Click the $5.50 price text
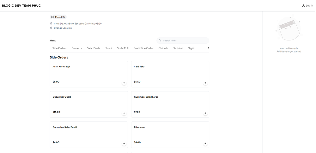This screenshot has height=153, width=316. tap(137, 82)
